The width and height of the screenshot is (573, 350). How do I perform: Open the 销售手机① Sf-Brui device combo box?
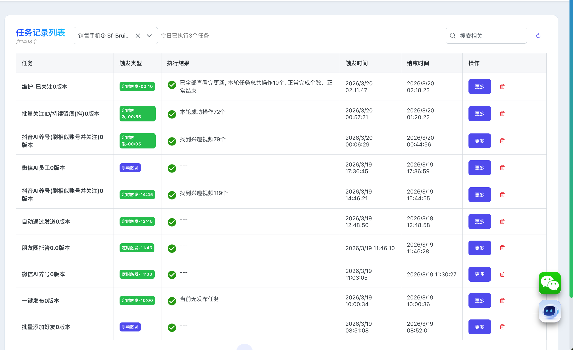[x=104, y=36]
